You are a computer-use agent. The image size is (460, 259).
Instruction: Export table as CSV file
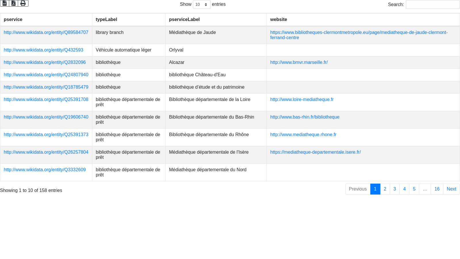click(x=5, y=3)
